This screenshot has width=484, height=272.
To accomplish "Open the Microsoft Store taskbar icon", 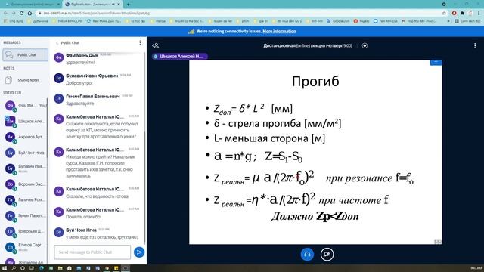I will pyautogui.click(x=70, y=268).
